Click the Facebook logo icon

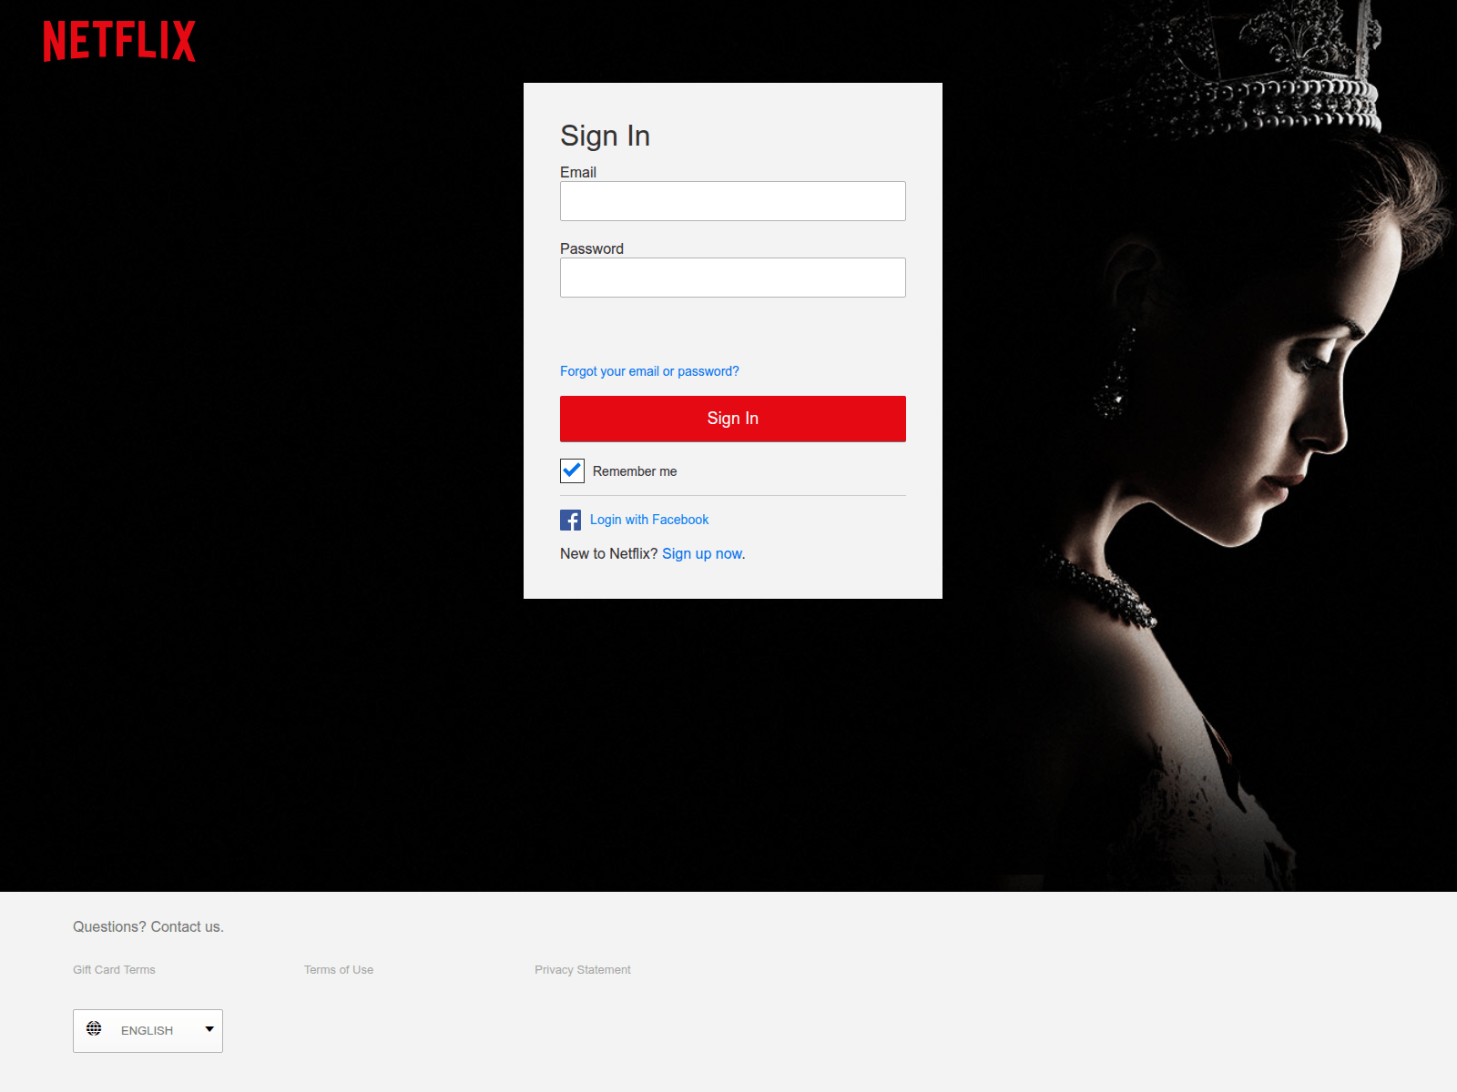570,520
